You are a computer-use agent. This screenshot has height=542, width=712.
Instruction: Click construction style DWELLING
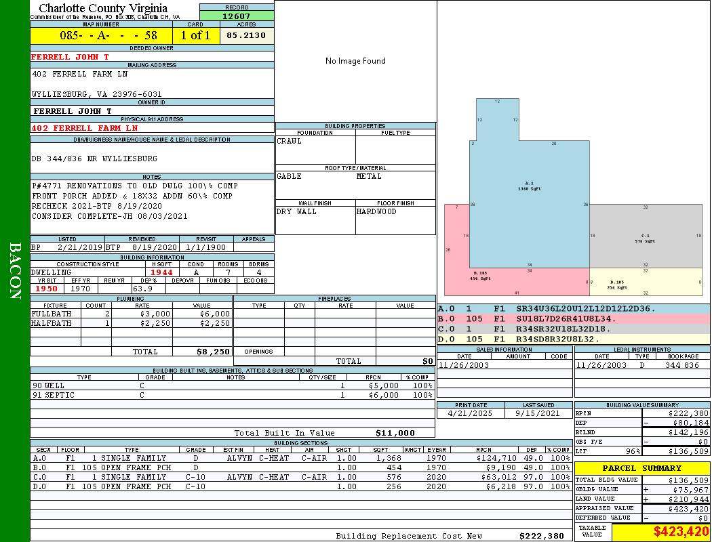(x=52, y=272)
